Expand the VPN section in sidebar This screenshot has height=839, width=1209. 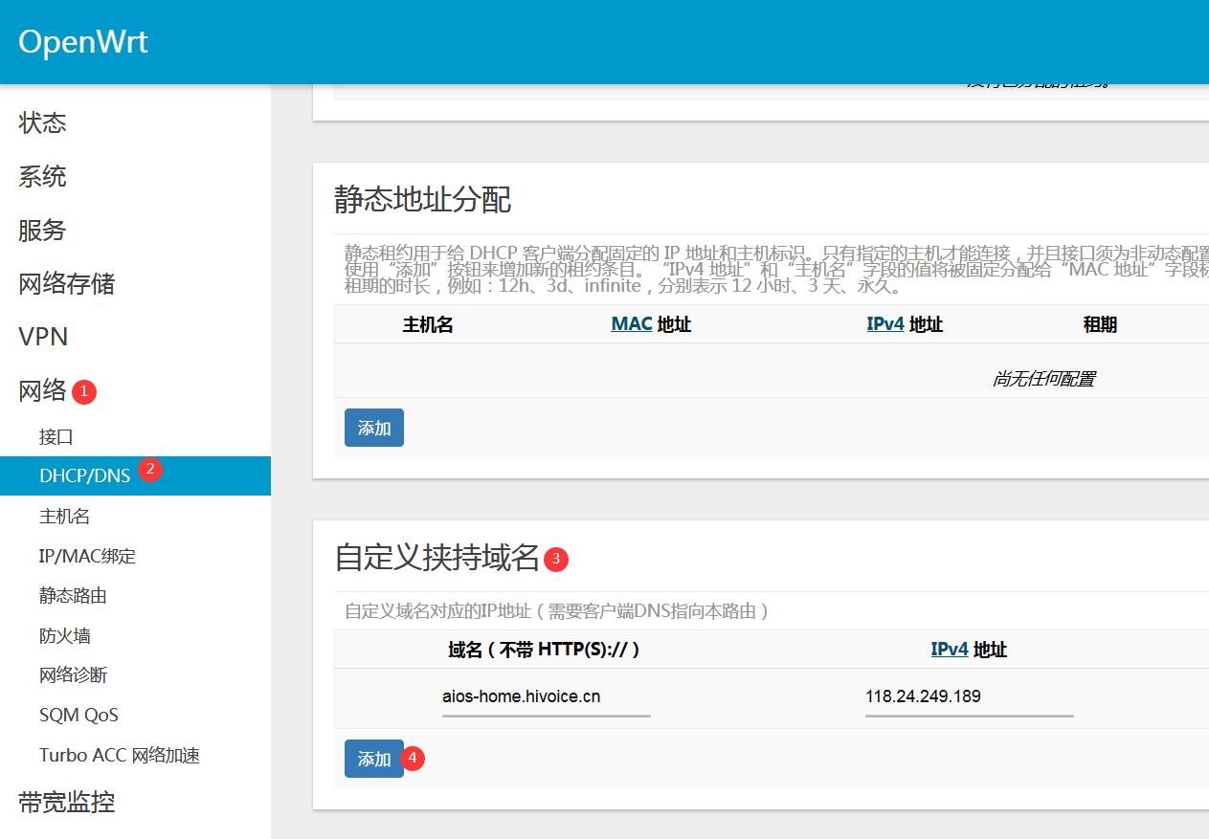(x=41, y=337)
